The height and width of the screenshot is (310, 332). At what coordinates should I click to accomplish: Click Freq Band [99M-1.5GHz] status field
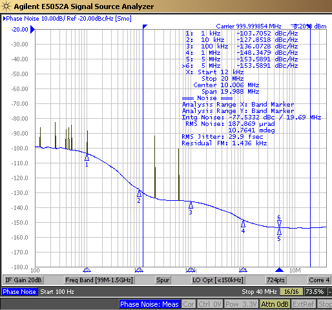99,280
